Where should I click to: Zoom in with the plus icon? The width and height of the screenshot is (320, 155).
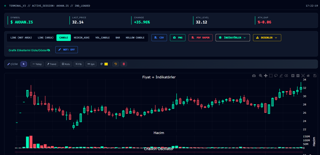pyautogui.click(x=293, y=76)
